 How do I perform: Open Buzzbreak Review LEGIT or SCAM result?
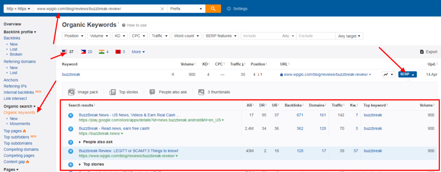(x=128, y=151)
